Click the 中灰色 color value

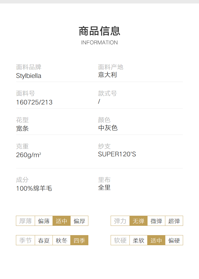point(108,128)
